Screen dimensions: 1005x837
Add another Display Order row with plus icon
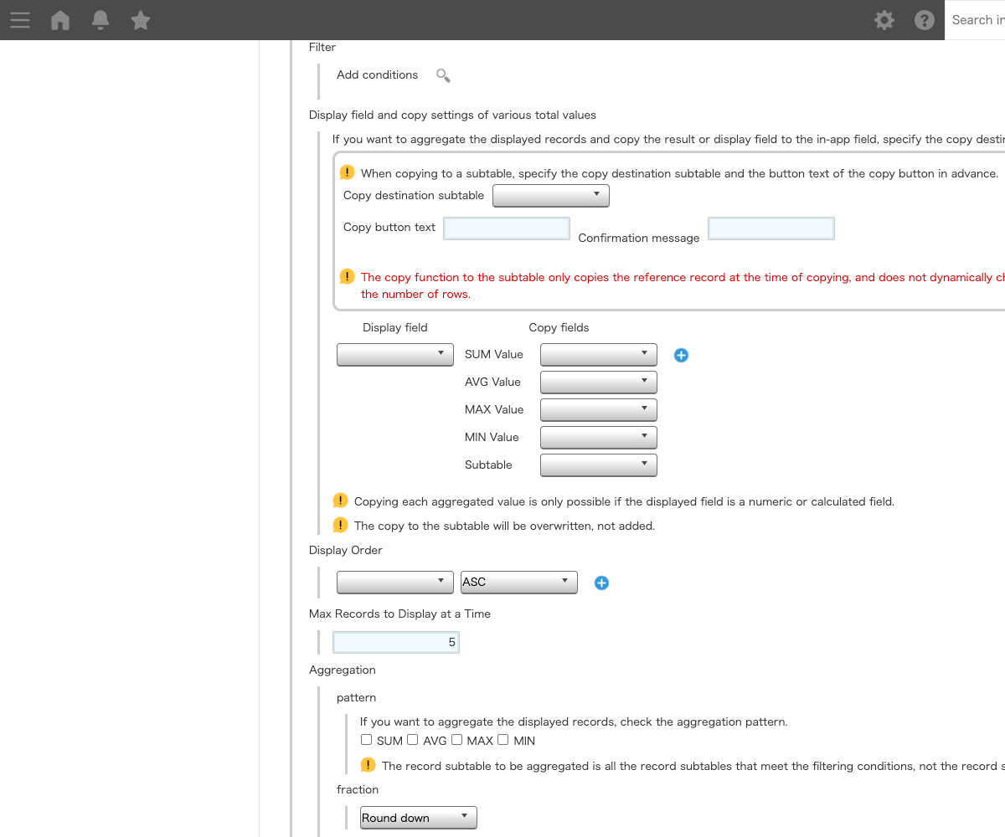tap(601, 583)
